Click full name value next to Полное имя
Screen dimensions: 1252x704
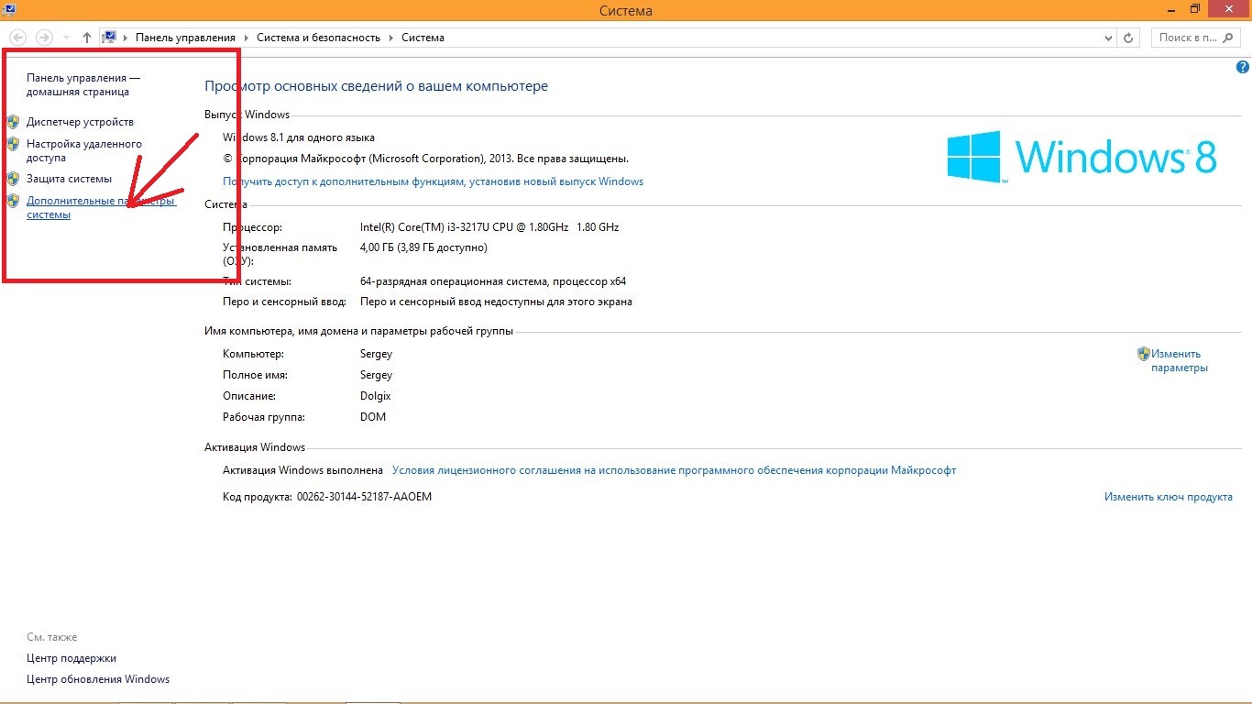(x=376, y=375)
